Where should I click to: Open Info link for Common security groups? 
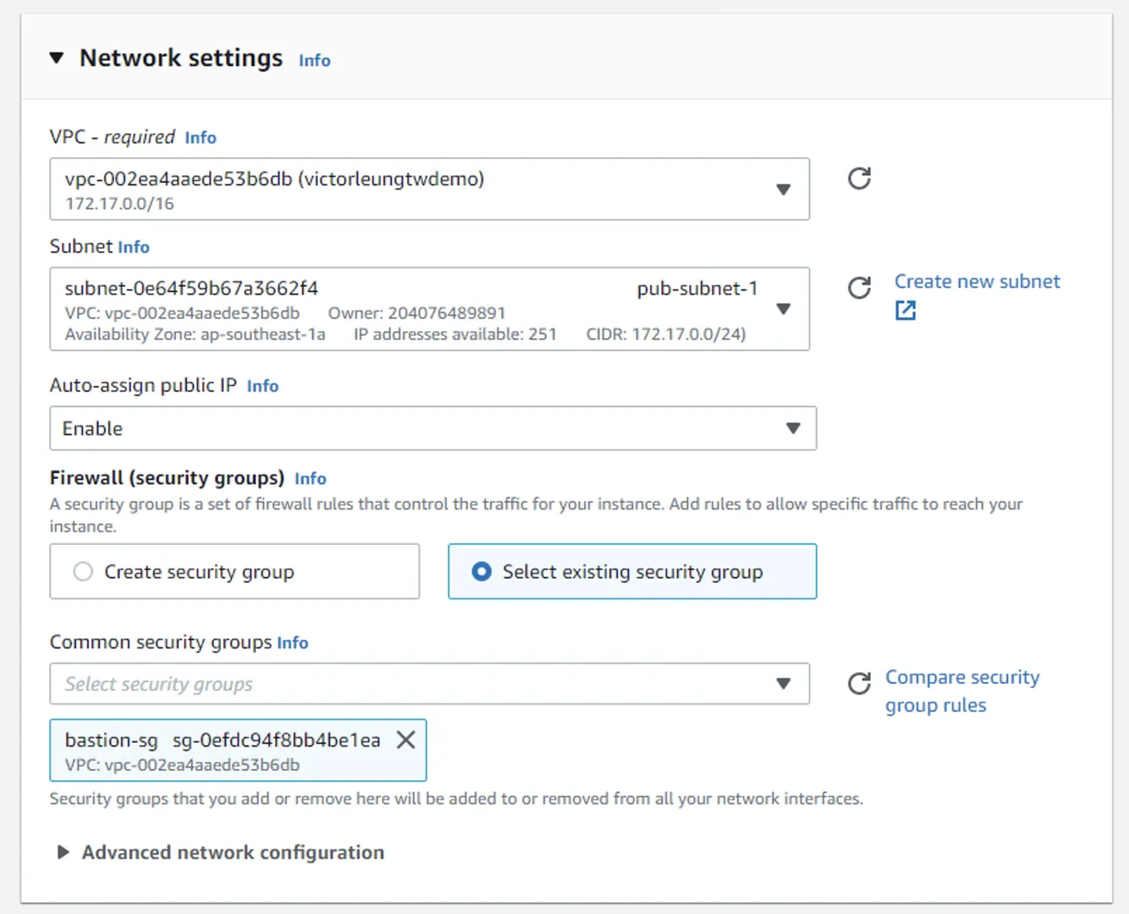click(292, 643)
